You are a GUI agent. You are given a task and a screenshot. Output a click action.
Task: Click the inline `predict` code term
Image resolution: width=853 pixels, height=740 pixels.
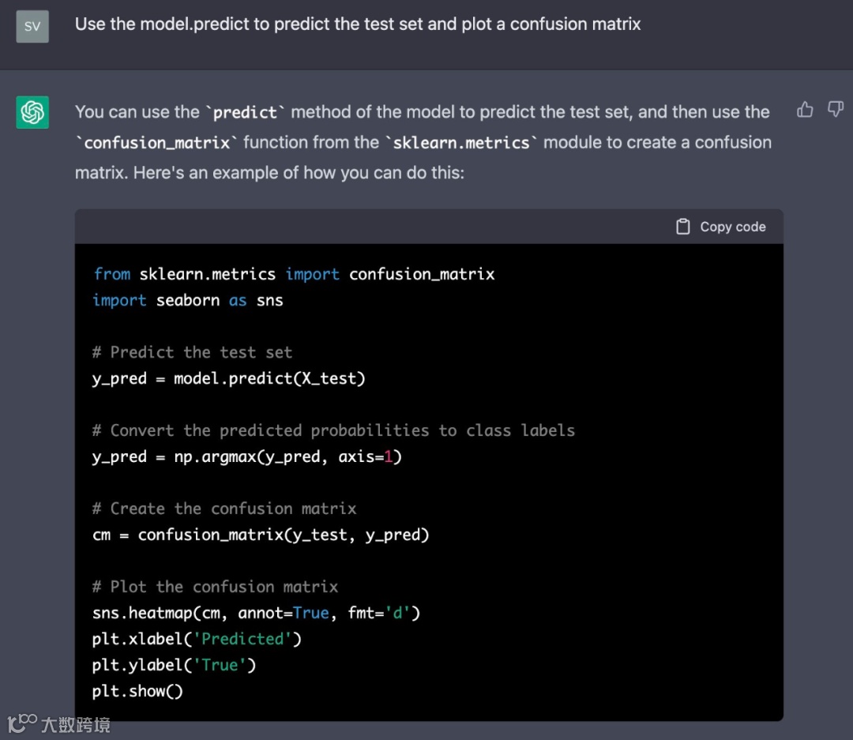(245, 112)
